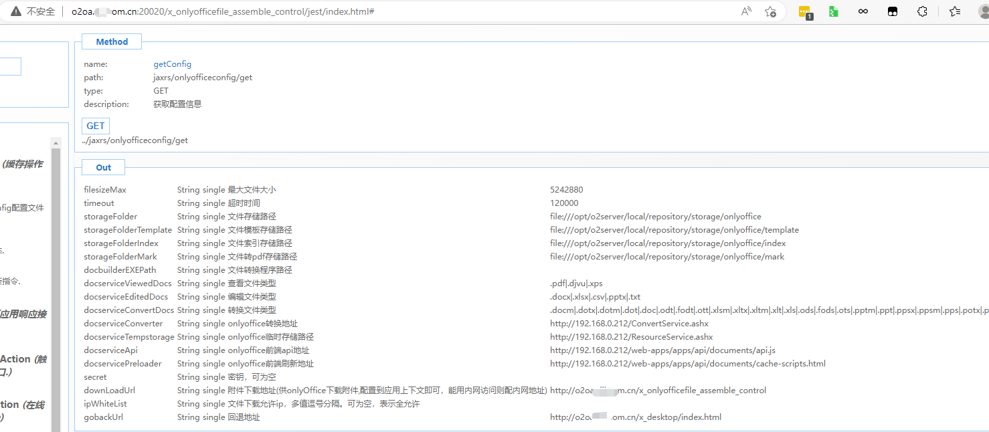Click the getConfig method name link
The height and width of the screenshot is (432, 989).
tap(173, 64)
